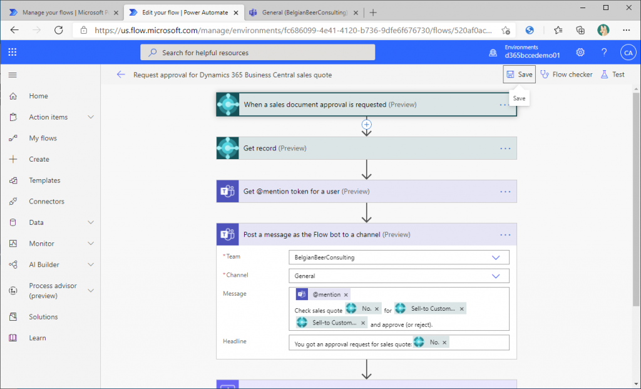Open menu for sales document approval trigger
This screenshot has width=641, height=389.
[505, 105]
